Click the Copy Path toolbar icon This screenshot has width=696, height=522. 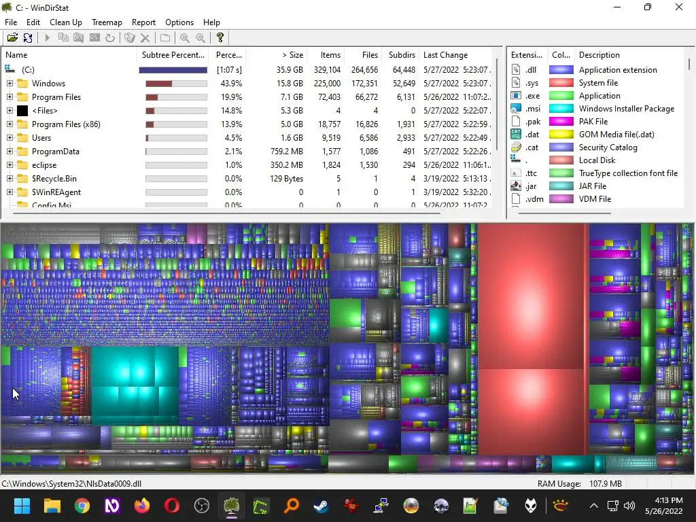click(63, 38)
